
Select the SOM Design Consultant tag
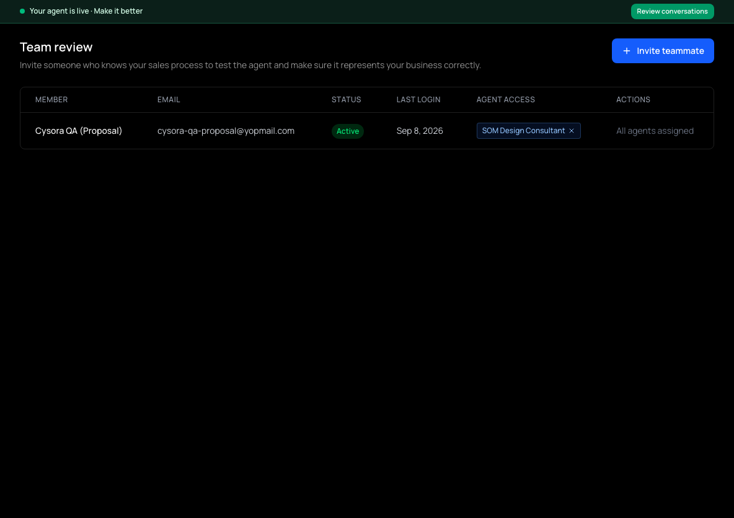click(528, 131)
